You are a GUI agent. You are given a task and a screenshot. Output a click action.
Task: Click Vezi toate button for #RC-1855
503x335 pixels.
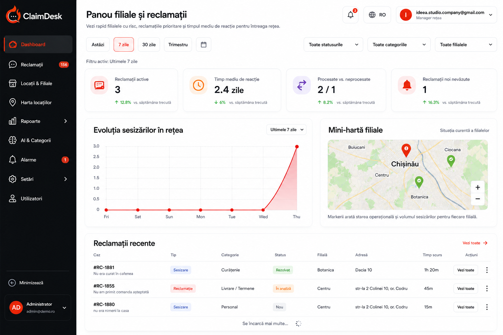coord(466,289)
